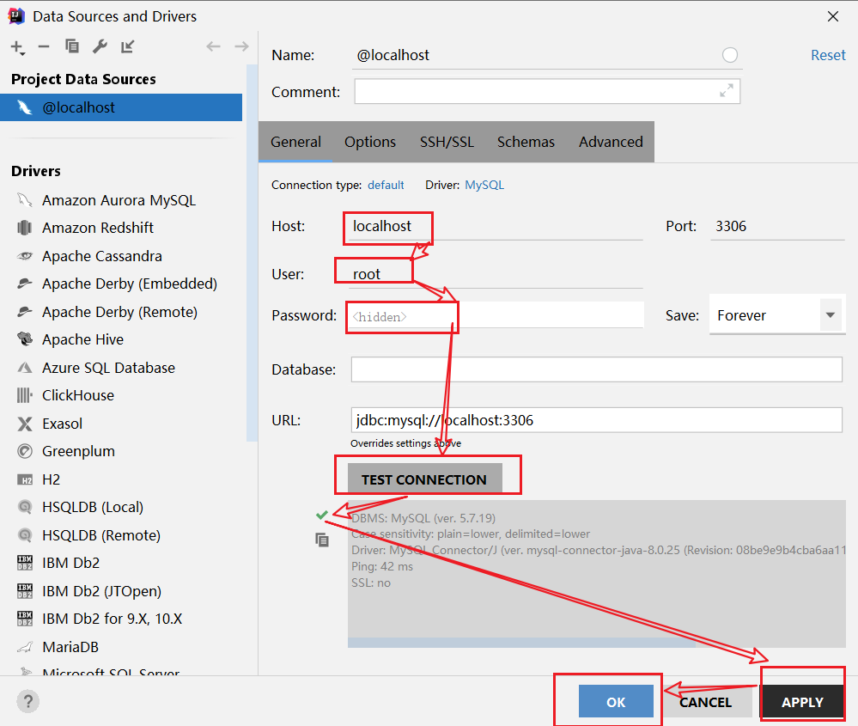858x726 pixels.
Task: Click the Forward navigation arrow
Action: click(241, 46)
